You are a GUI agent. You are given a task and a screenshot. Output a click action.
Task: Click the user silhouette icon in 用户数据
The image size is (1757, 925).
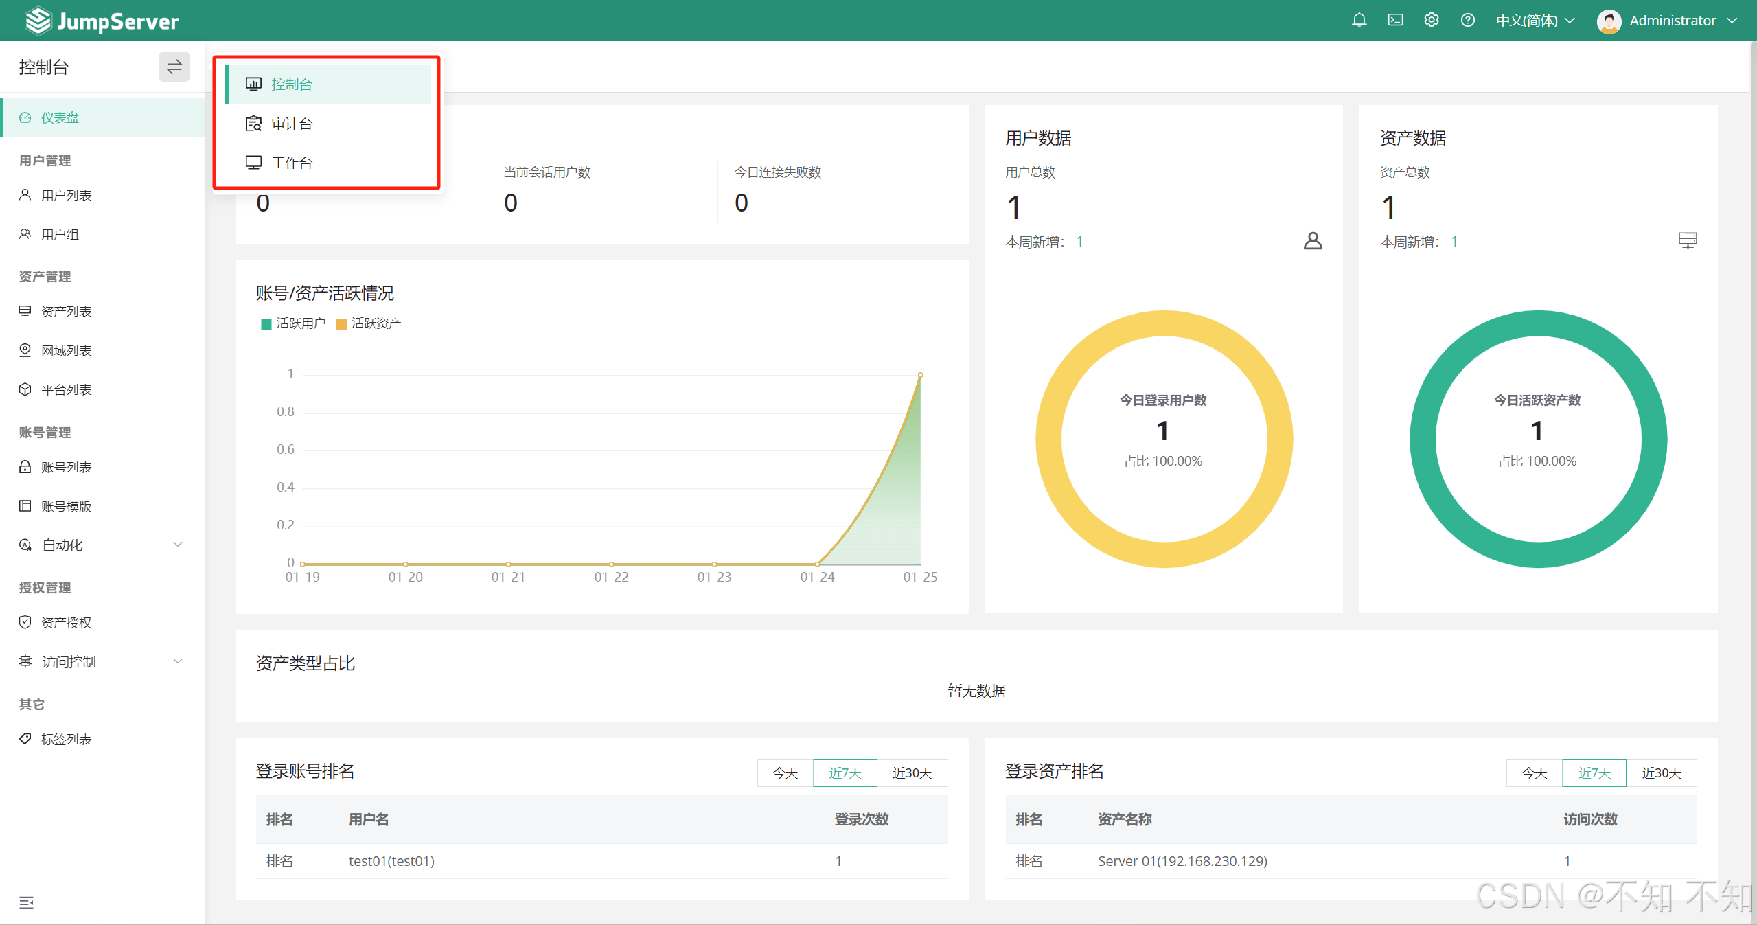coord(1313,241)
